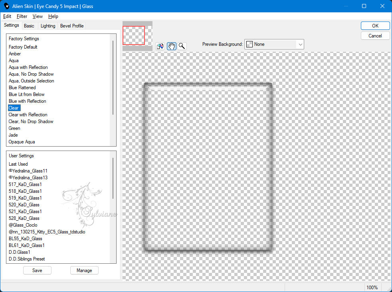Select Aqua, No Drop Shadow preset
The height and width of the screenshot is (292, 392).
(x=31, y=74)
